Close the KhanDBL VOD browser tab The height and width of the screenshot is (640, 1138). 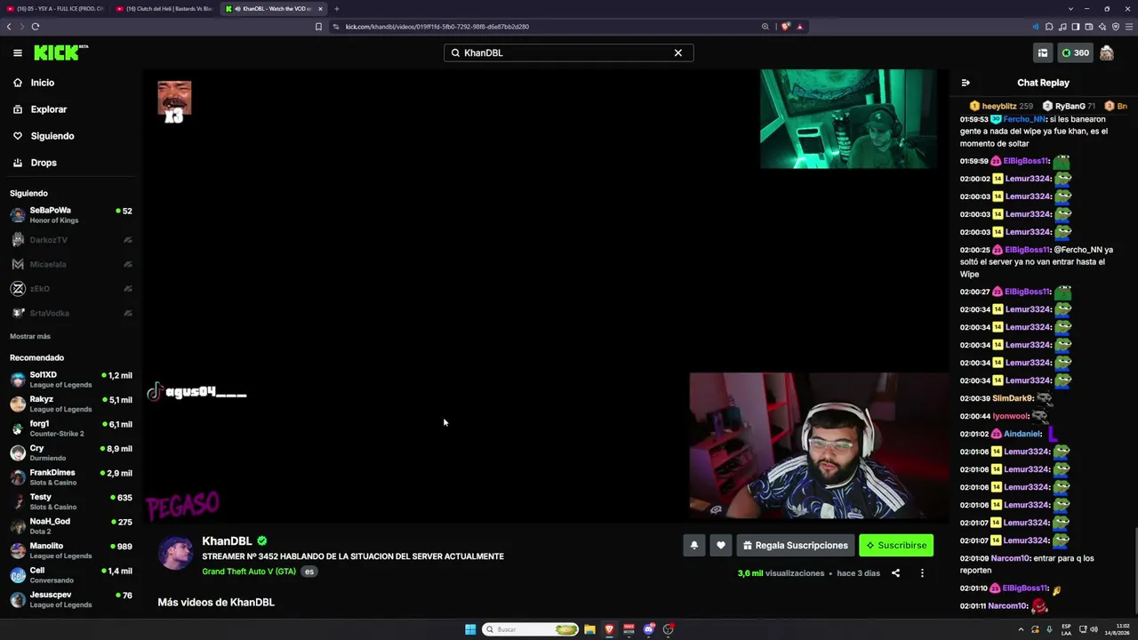[x=320, y=9]
